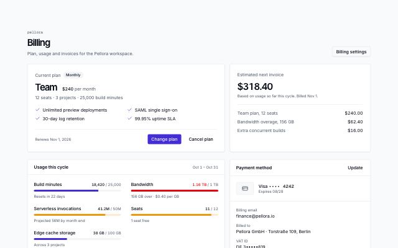This screenshot has height=248, width=398.
Task: Click the Usage this cycle heading
Action: tap(51, 167)
